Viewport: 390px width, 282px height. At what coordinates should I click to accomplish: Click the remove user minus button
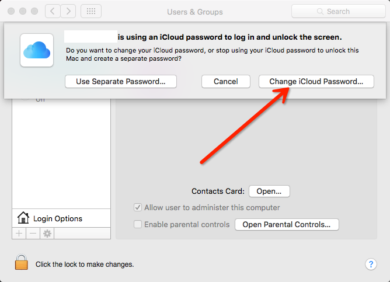pyautogui.click(x=33, y=233)
